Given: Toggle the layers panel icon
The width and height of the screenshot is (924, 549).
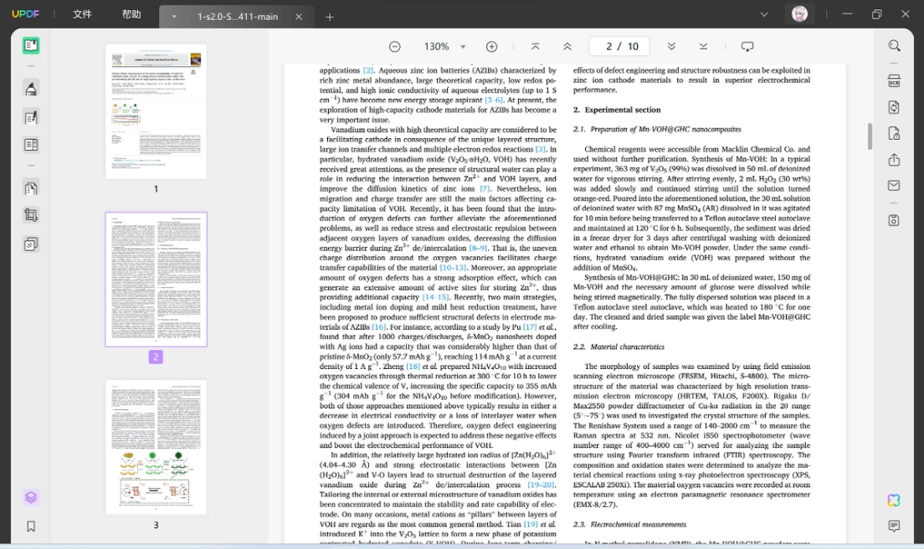Looking at the screenshot, I should 31,498.
